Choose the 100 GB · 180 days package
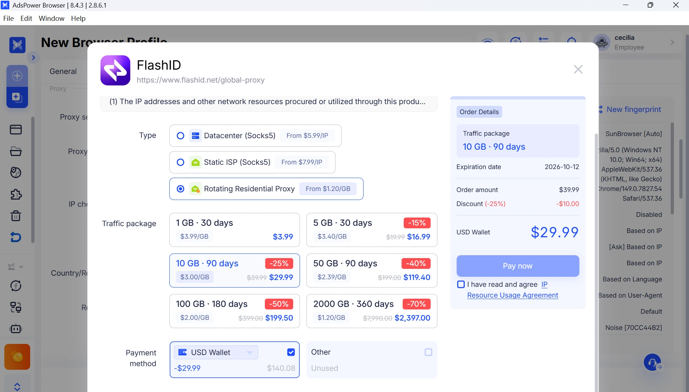 (x=235, y=311)
